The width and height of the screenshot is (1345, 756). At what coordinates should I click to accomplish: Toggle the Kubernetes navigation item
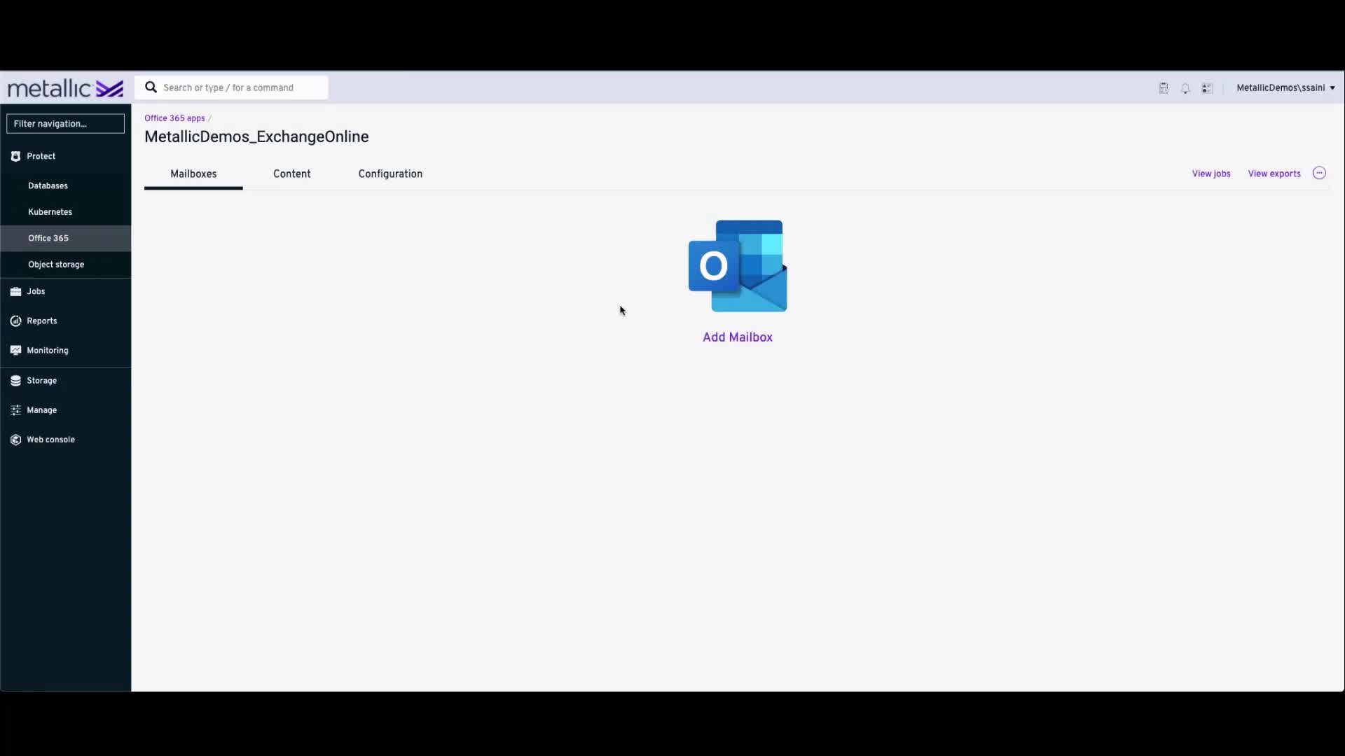50,211
